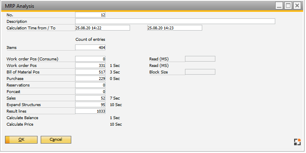Click the 'Count of entries' heading
Screen dimensions: 306x153
click(90, 40)
